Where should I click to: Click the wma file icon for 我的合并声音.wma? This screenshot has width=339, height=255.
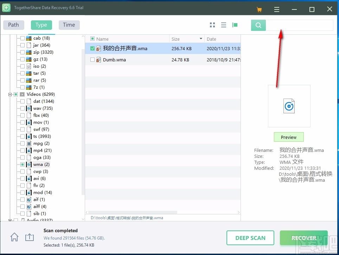click(98, 48)
